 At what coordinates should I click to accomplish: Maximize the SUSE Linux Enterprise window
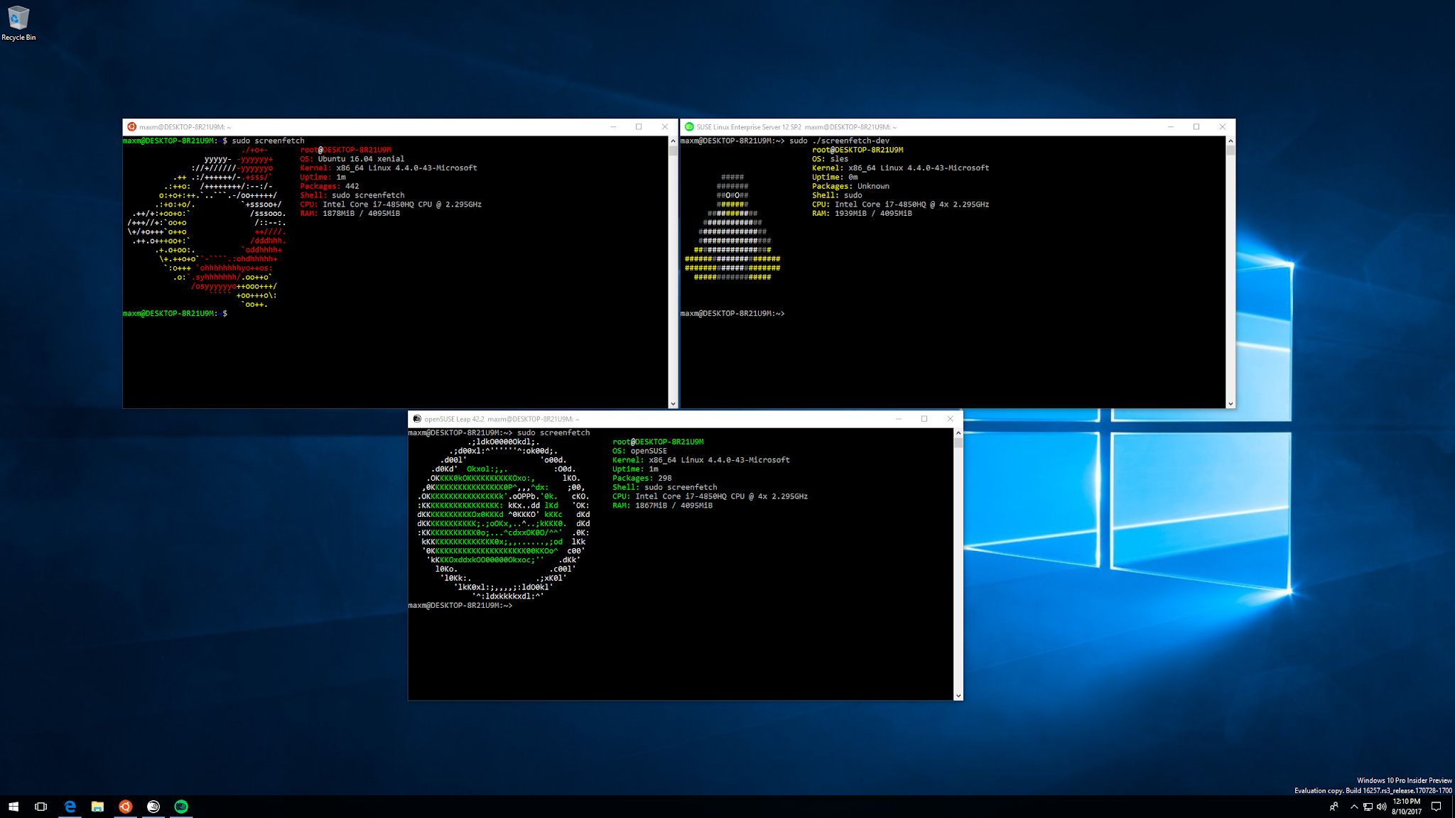point(1195,126)
